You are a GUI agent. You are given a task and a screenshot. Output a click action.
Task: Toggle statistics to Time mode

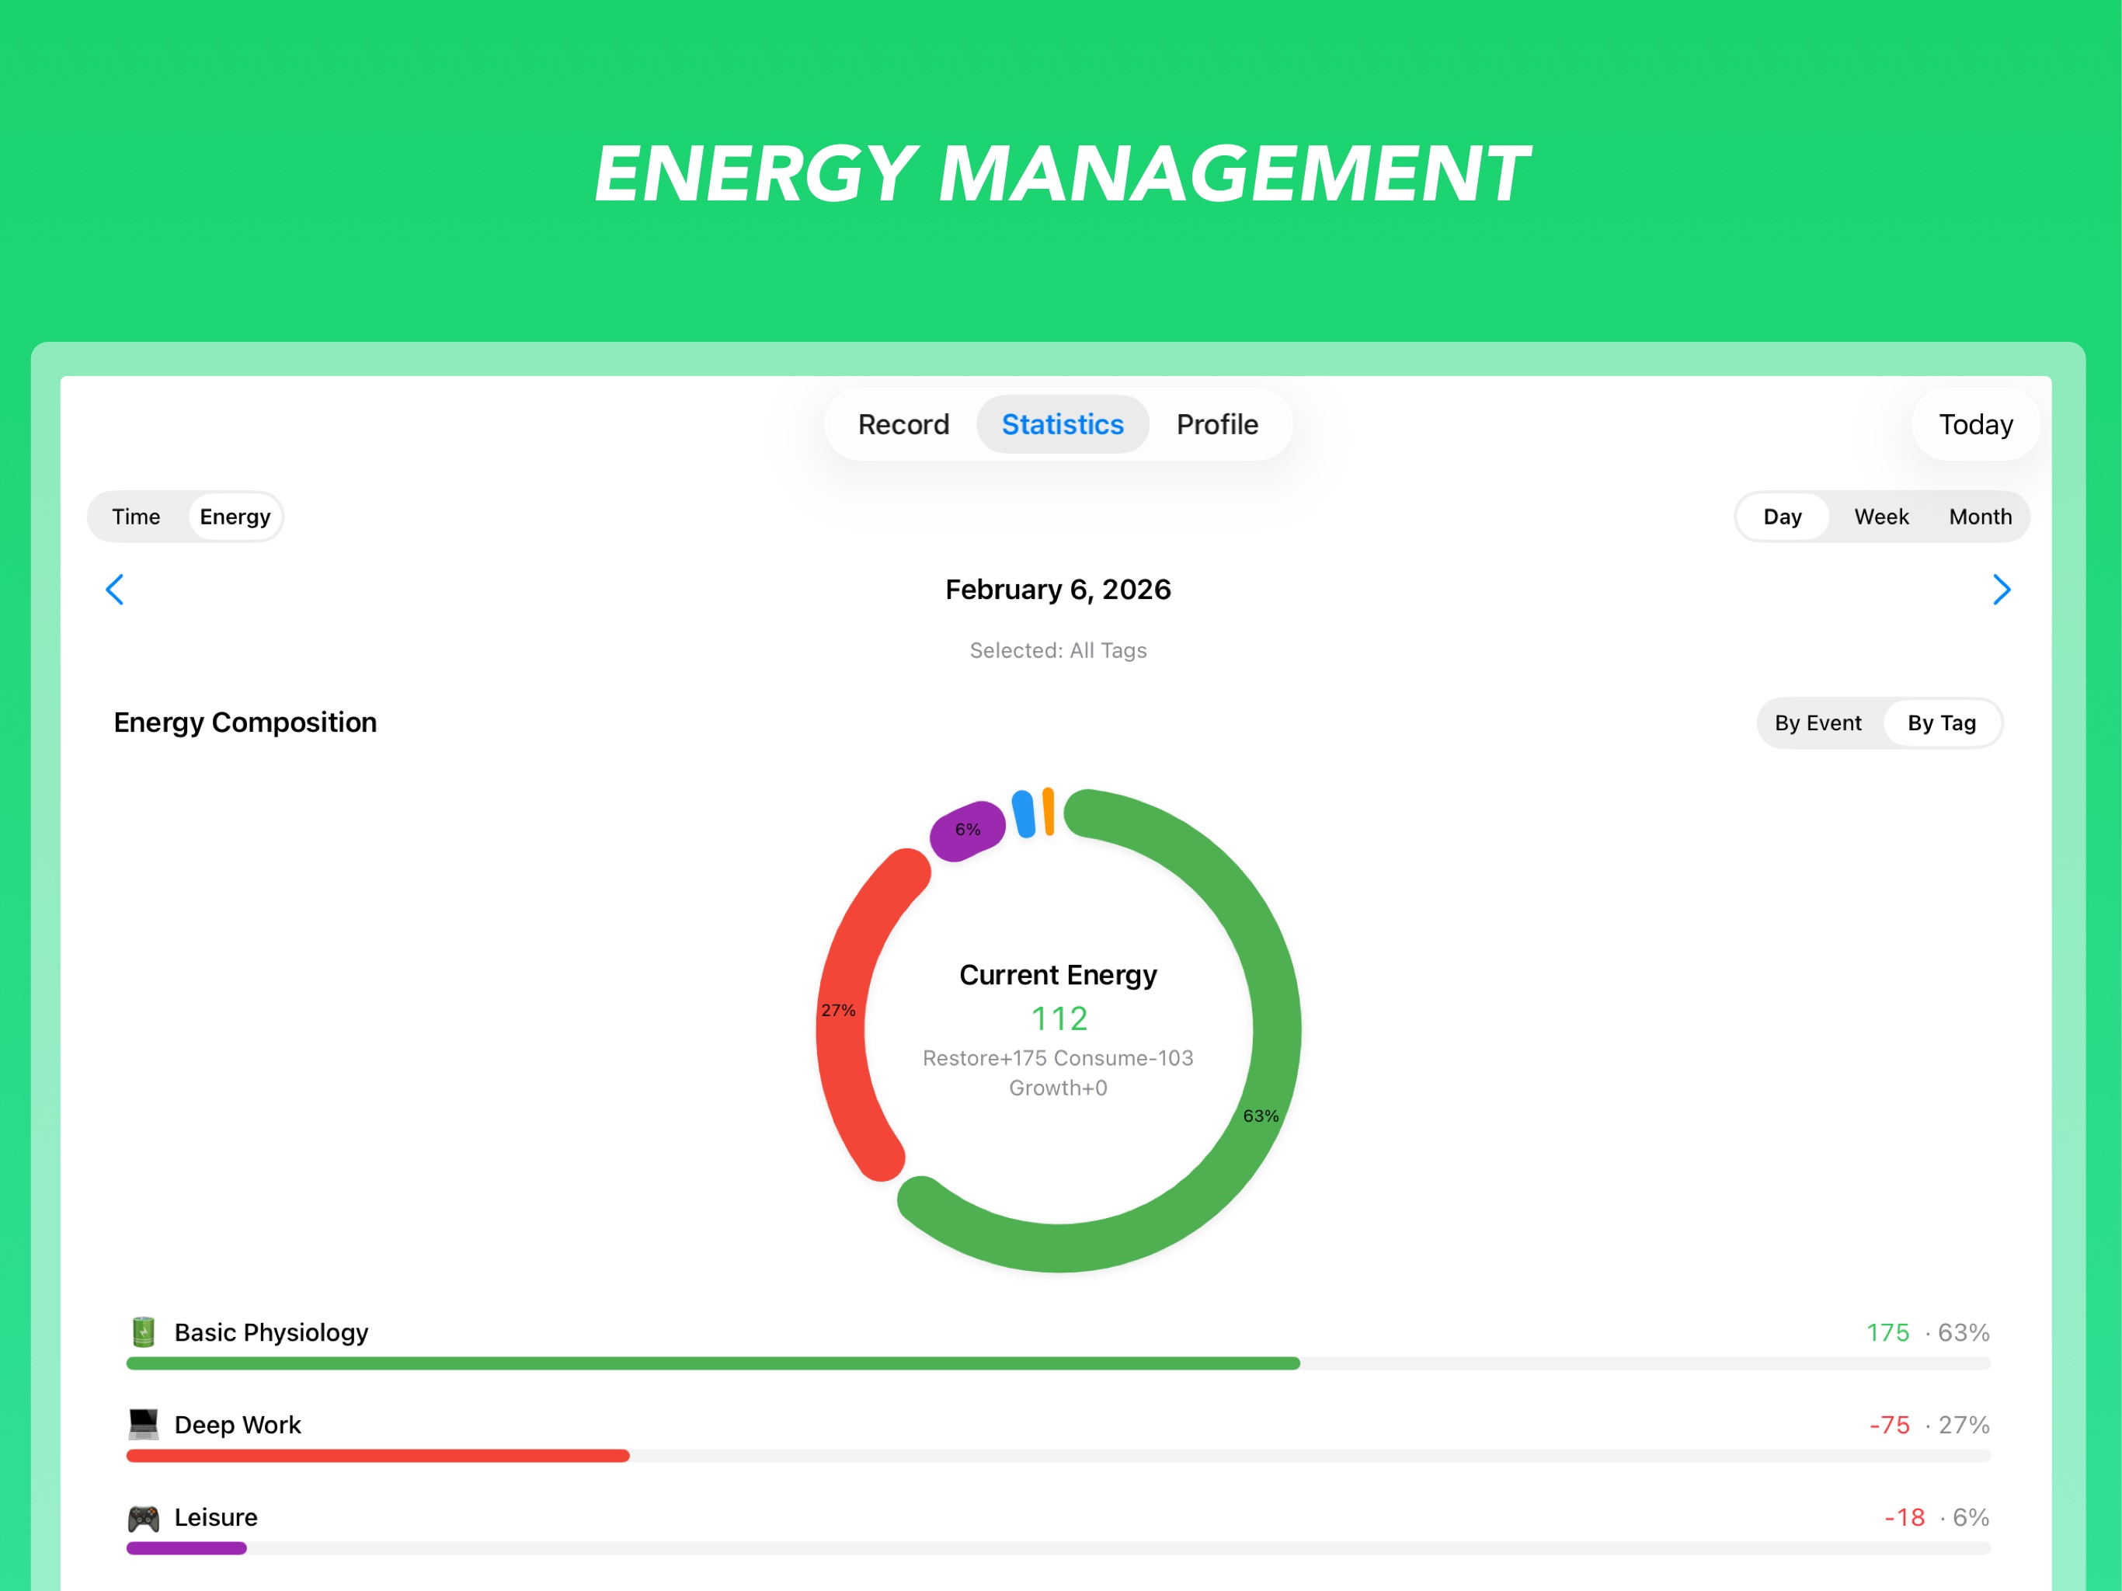tap(136, 517)
